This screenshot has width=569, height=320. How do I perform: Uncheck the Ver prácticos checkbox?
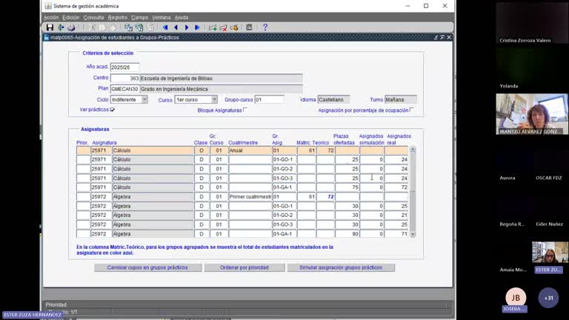tap(113, 110)
